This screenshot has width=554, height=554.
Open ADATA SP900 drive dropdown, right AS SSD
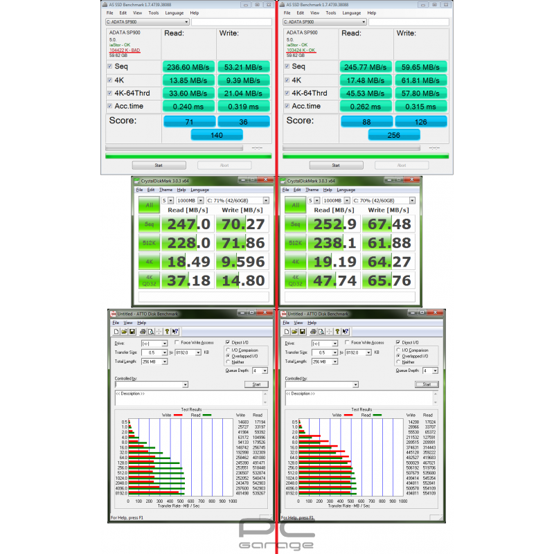[325, 22]
